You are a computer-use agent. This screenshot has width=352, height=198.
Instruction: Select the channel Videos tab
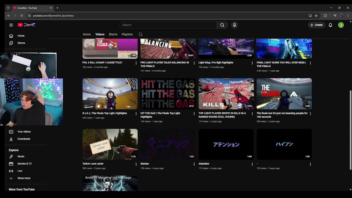tap(100, 34)
